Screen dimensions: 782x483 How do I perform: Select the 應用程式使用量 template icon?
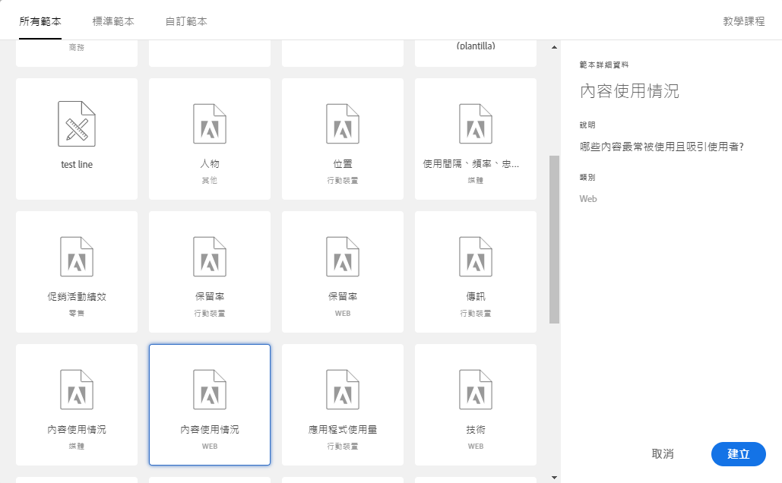pyautogui.click(x=343, y=390)
